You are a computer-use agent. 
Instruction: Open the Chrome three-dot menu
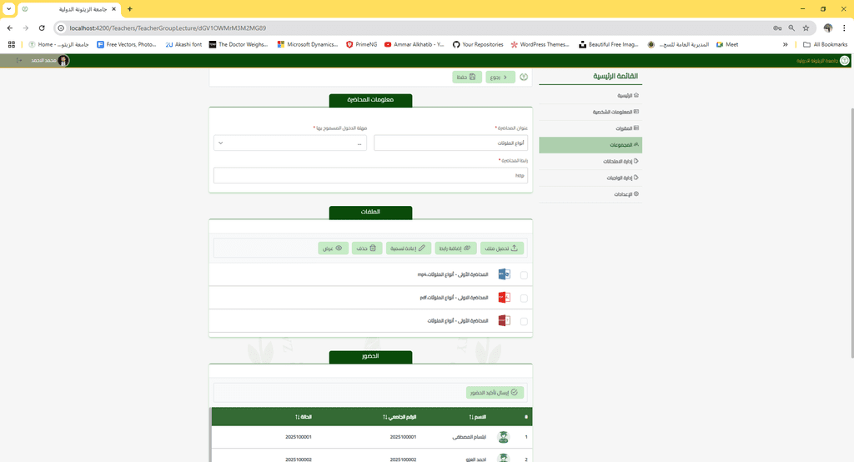coord(844,28)
